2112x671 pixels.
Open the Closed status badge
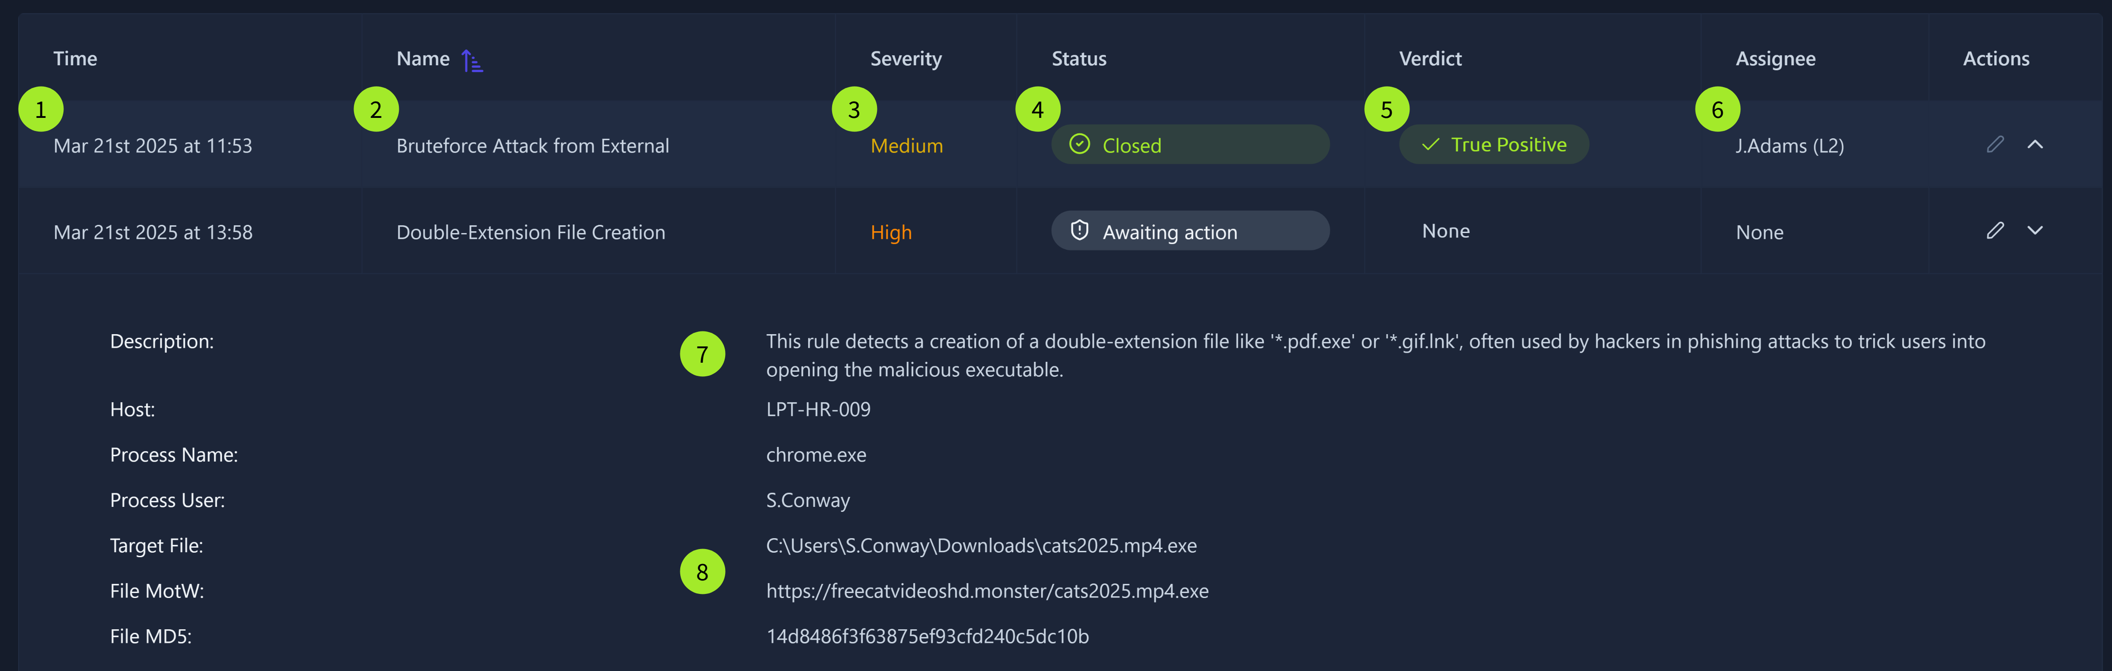pyautogui.click(x=1191, y=144)
